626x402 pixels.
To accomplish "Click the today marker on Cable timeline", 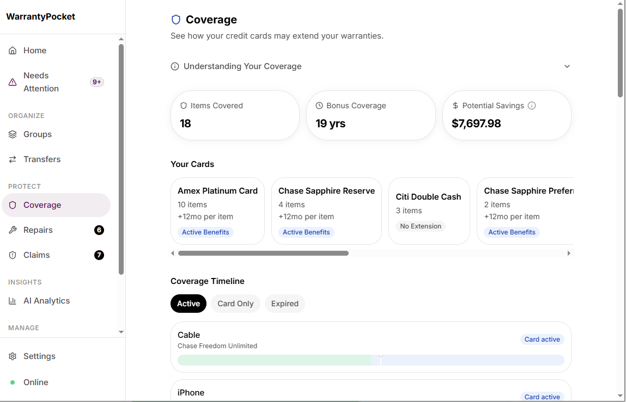I will (381, 360).
